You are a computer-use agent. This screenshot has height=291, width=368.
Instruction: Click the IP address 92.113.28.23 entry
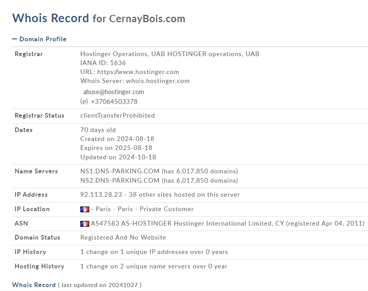pyautogui.click(x=101, y=195)
